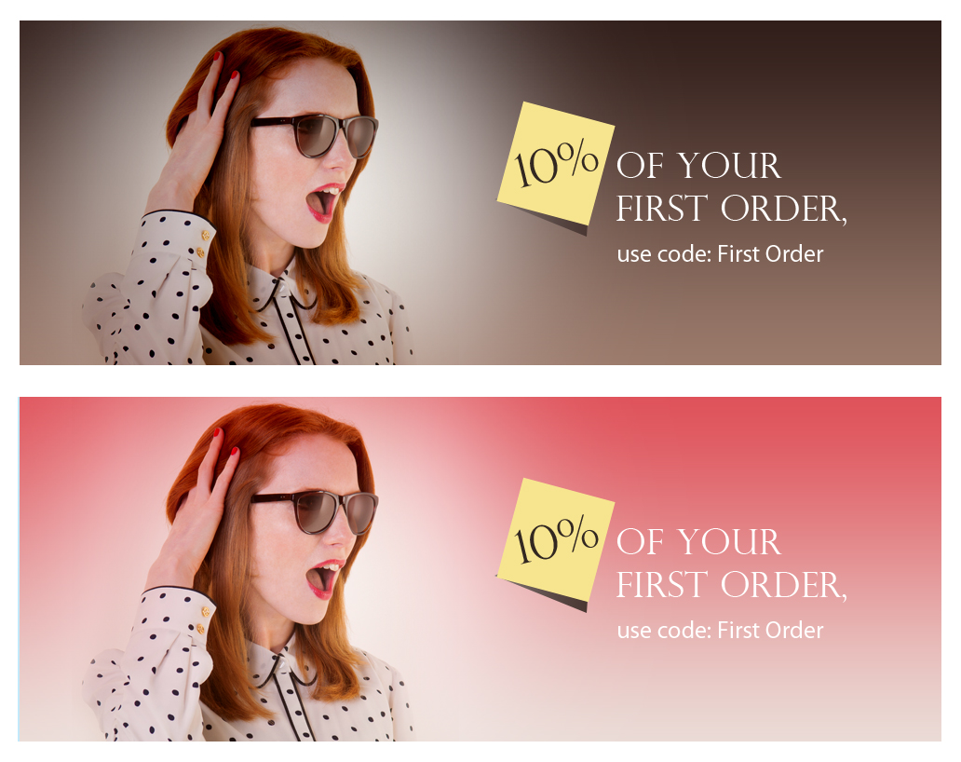Select the "use code: First Order" text on brown banner
The width and height of the screenshot is (961, 762).
click(x=720, y=253)
